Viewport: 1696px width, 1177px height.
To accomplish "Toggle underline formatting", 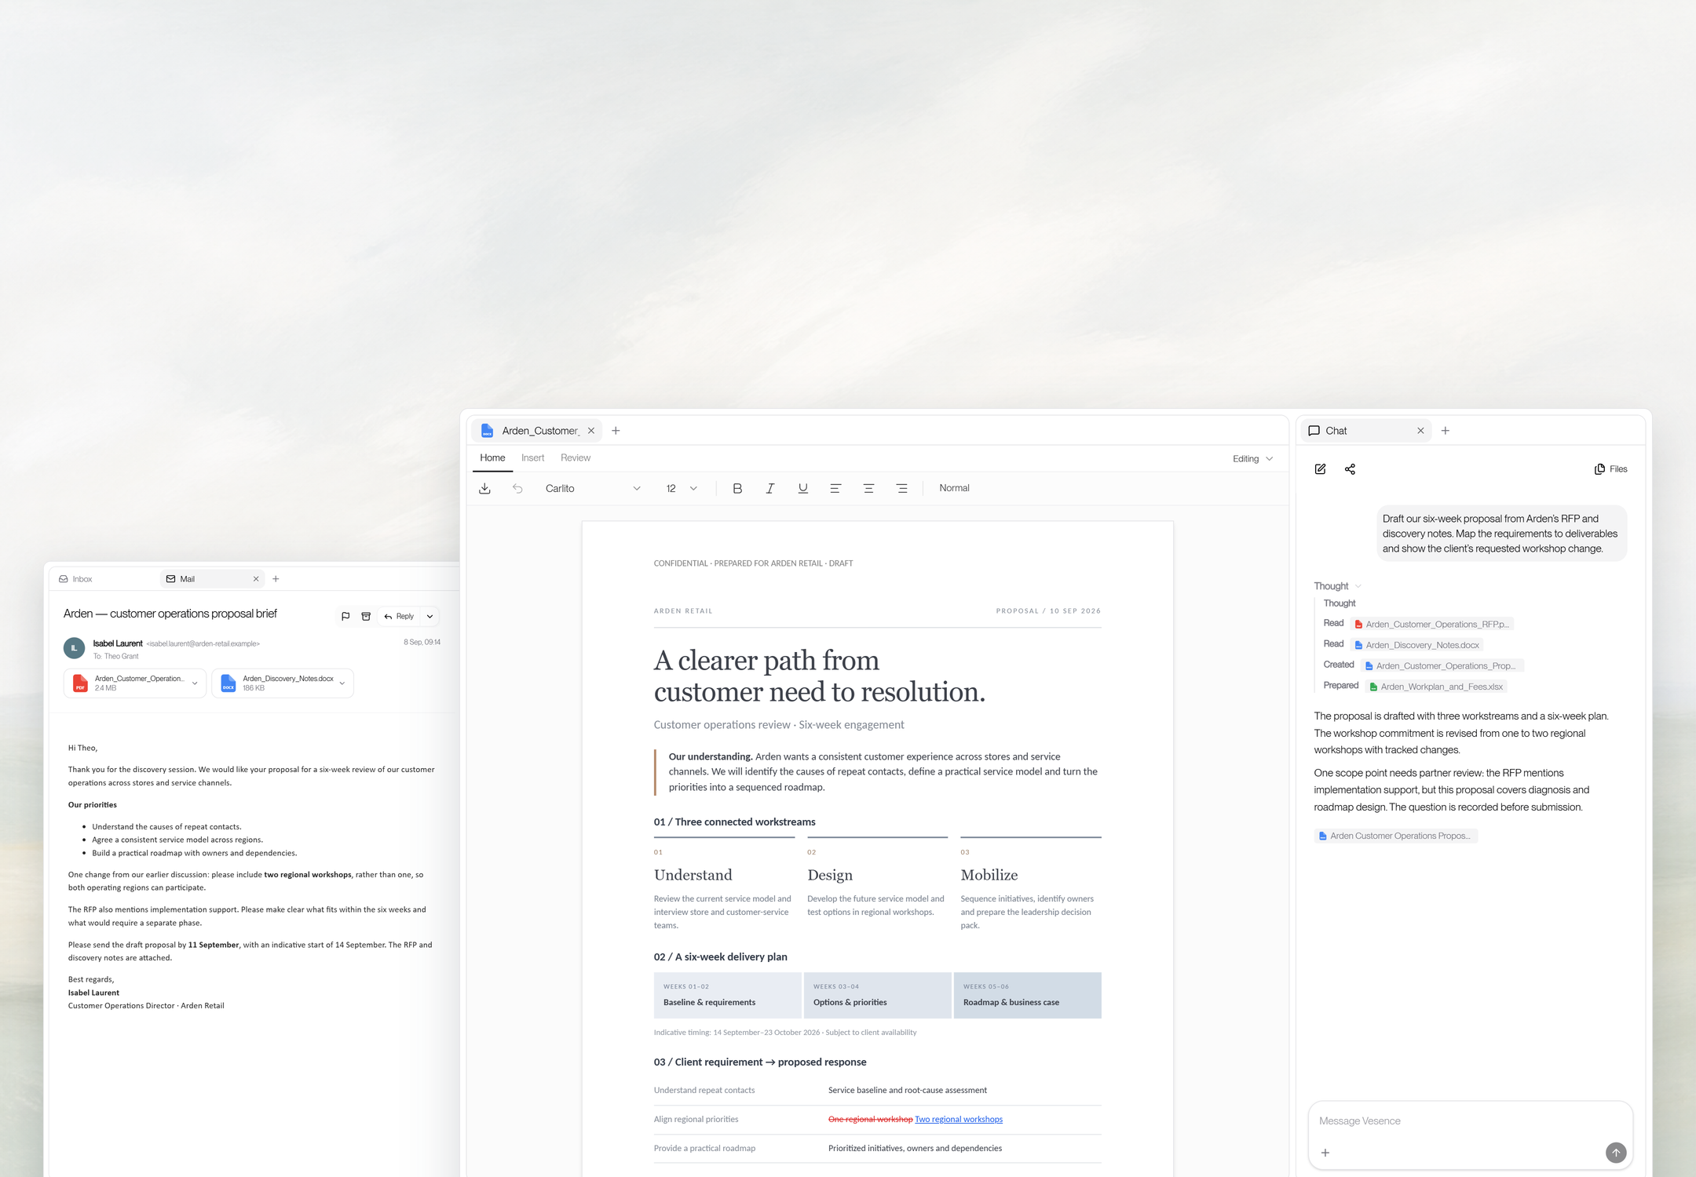I will (x=802, y=488).
